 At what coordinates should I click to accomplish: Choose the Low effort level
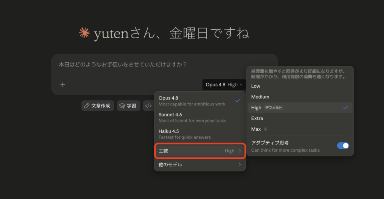pyautogui.click(x=300, y=86)
